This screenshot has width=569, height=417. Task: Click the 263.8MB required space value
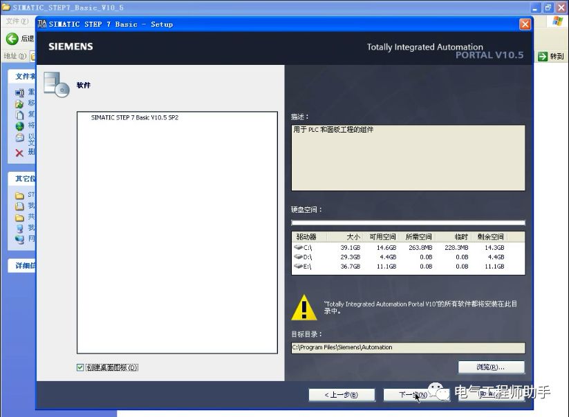pyautogui.click(x=420, y=247)
